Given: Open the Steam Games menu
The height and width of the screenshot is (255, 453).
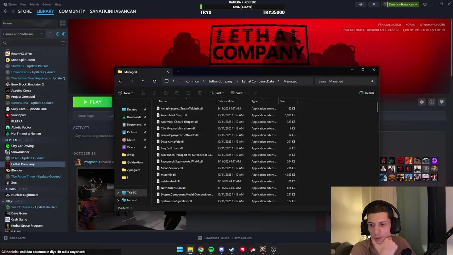Looking at the screenshot, I should point(47,4).
